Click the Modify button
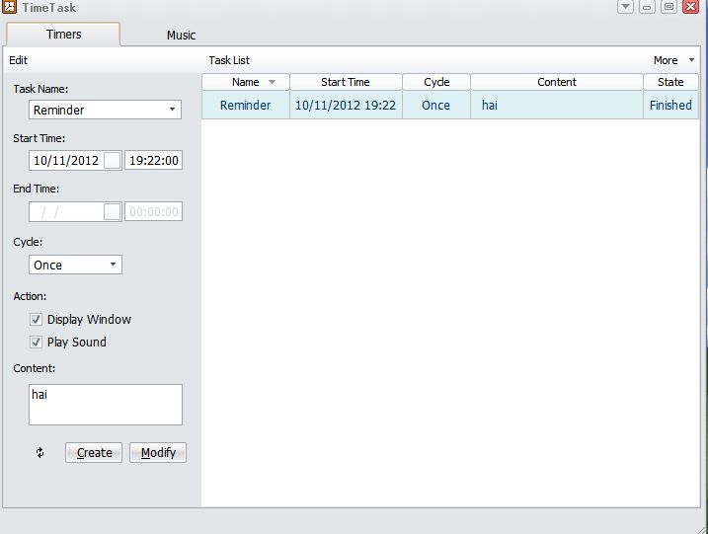The width and height of the screenshot is (708, 534). (158, 452)
